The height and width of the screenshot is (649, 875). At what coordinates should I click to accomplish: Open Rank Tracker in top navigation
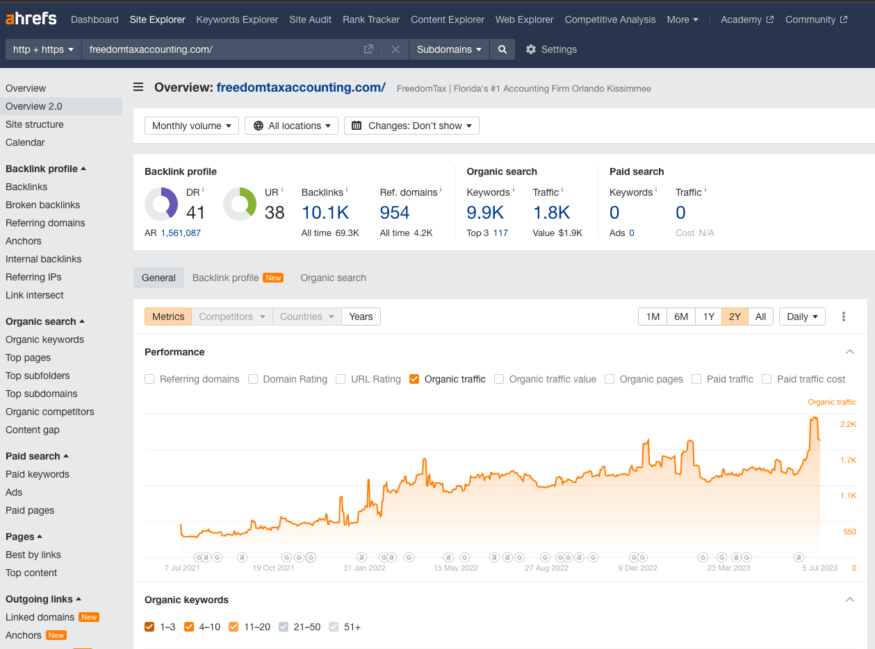click(371, 19)
